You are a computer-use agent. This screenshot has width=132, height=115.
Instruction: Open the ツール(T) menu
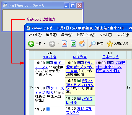[106, 35]
